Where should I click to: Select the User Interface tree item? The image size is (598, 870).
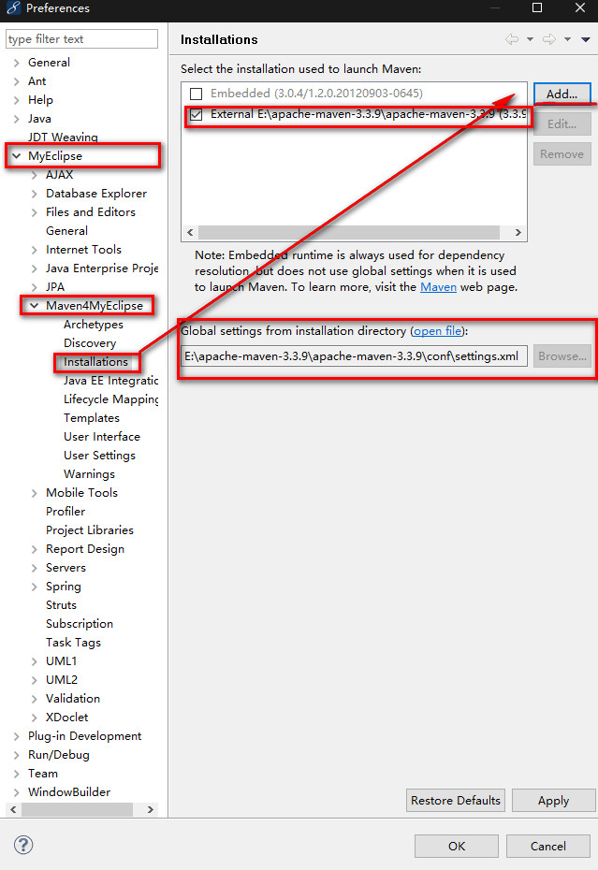pyautogui.click(x=102, y=437)
